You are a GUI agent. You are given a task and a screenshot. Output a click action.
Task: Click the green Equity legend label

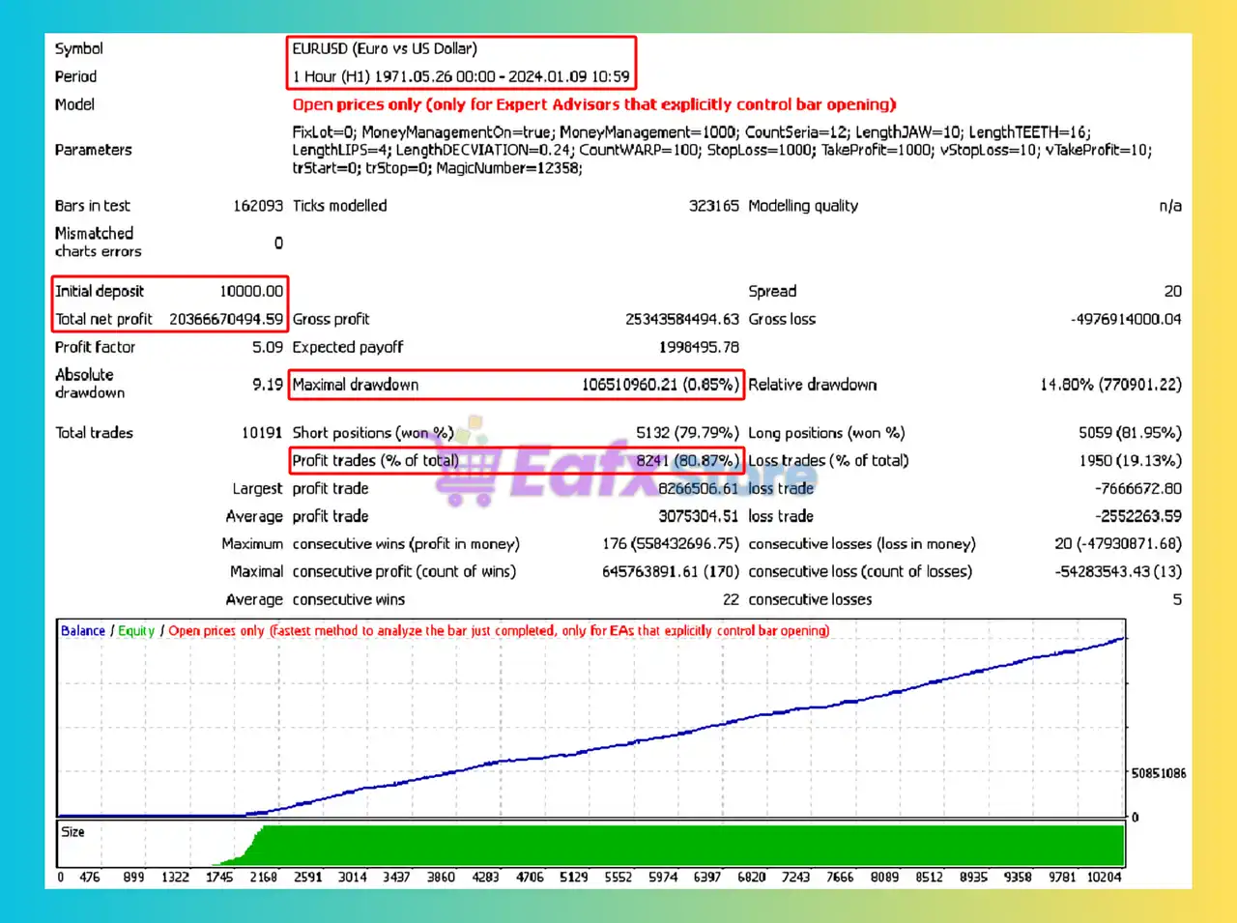click(136, 631)
